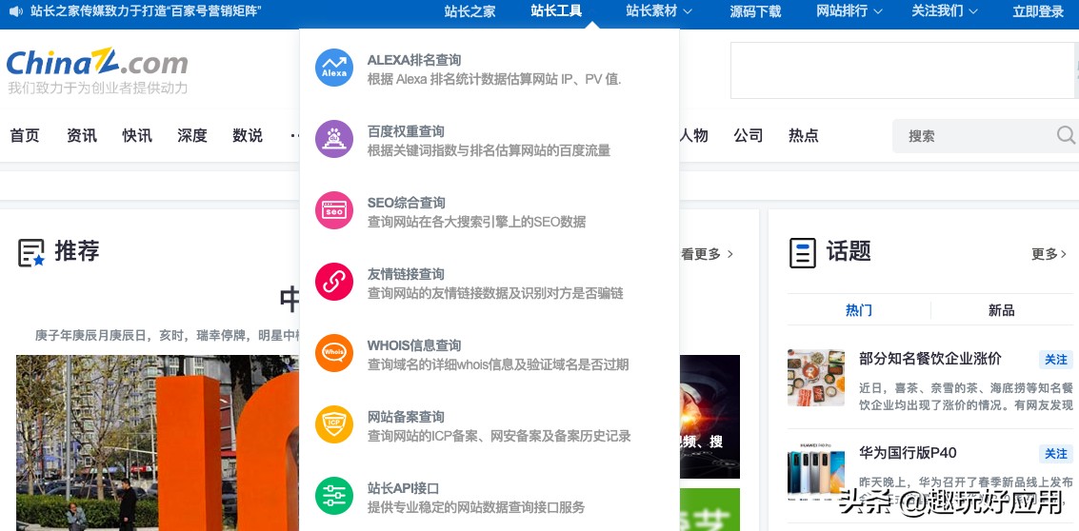Click the Alexa ranking query icon

coord(333,68)
